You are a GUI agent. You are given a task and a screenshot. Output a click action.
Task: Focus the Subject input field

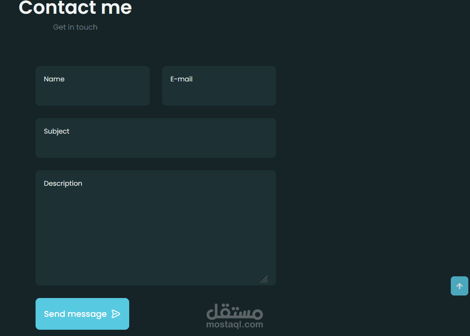tap(156, 138)
